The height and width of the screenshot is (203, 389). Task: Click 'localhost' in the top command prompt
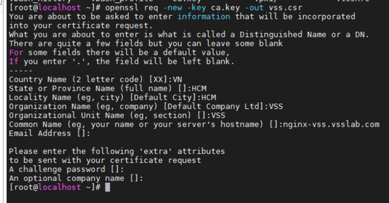60,8
